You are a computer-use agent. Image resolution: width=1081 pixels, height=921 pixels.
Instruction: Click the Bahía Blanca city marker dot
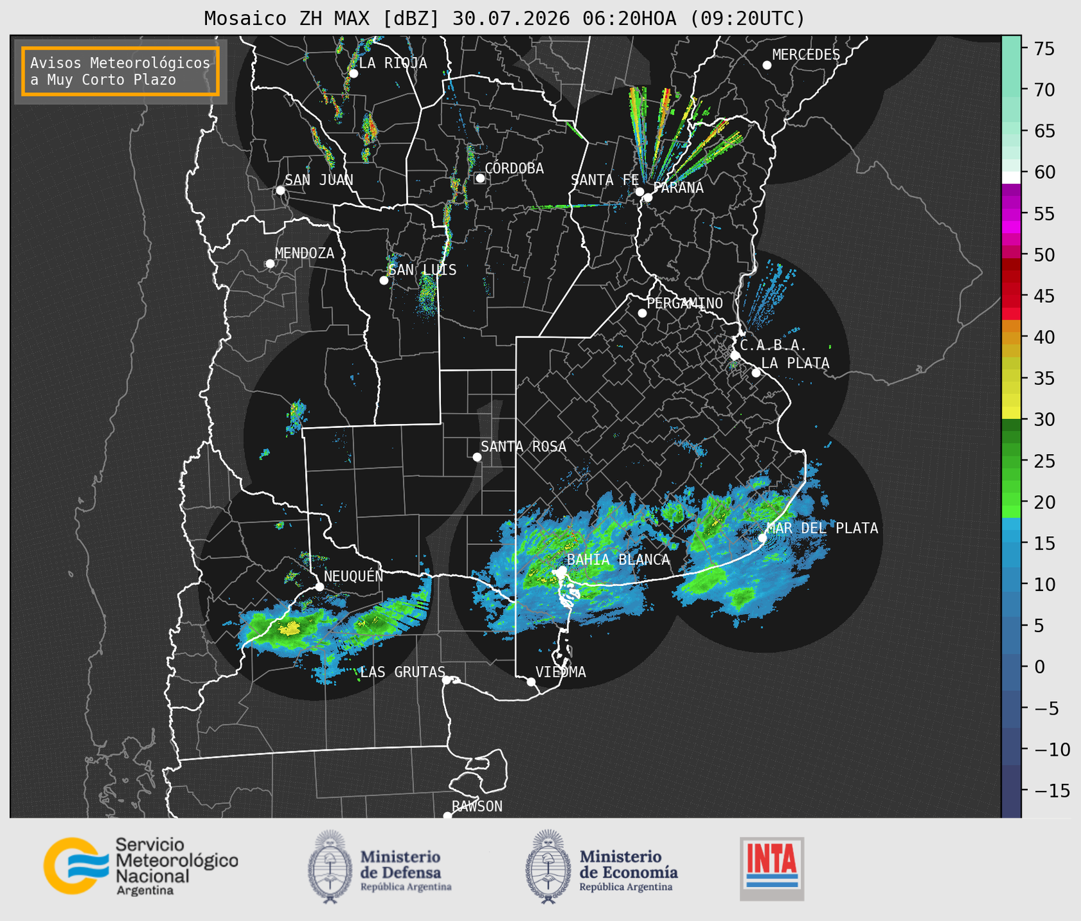pyautogui.click(x=562, y=571)
